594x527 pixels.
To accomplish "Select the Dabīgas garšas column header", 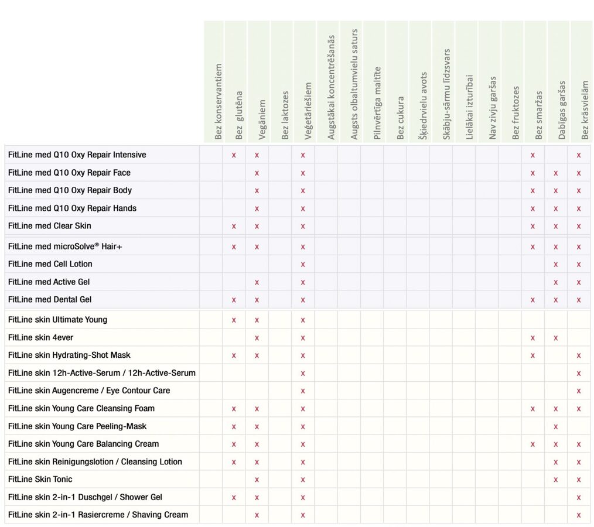I will 561,110.
